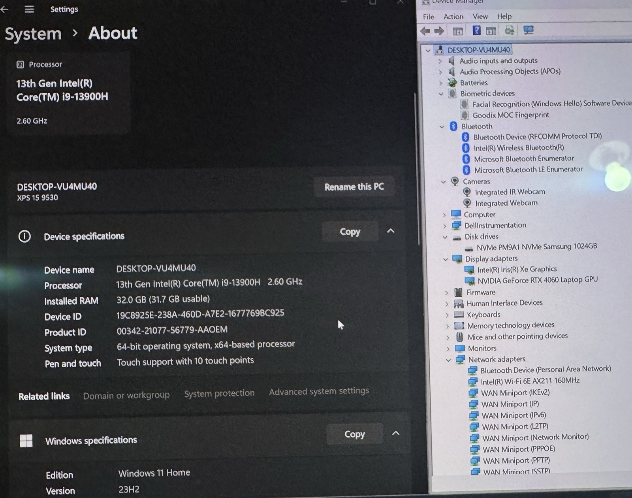The width and height of the screenshot is (632, 498).
Task: Open the File menu in Device Manager
Action: [x=428, y=17]
